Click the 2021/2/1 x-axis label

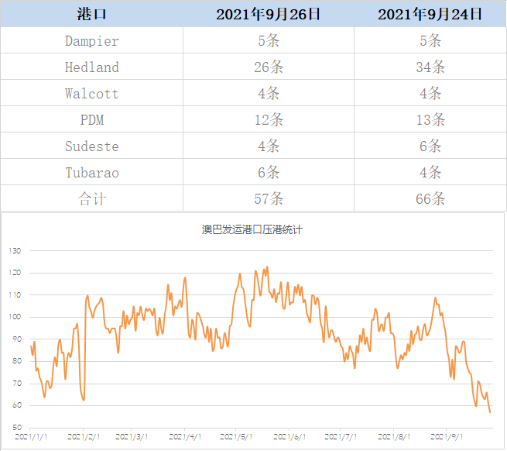(84, 437)
